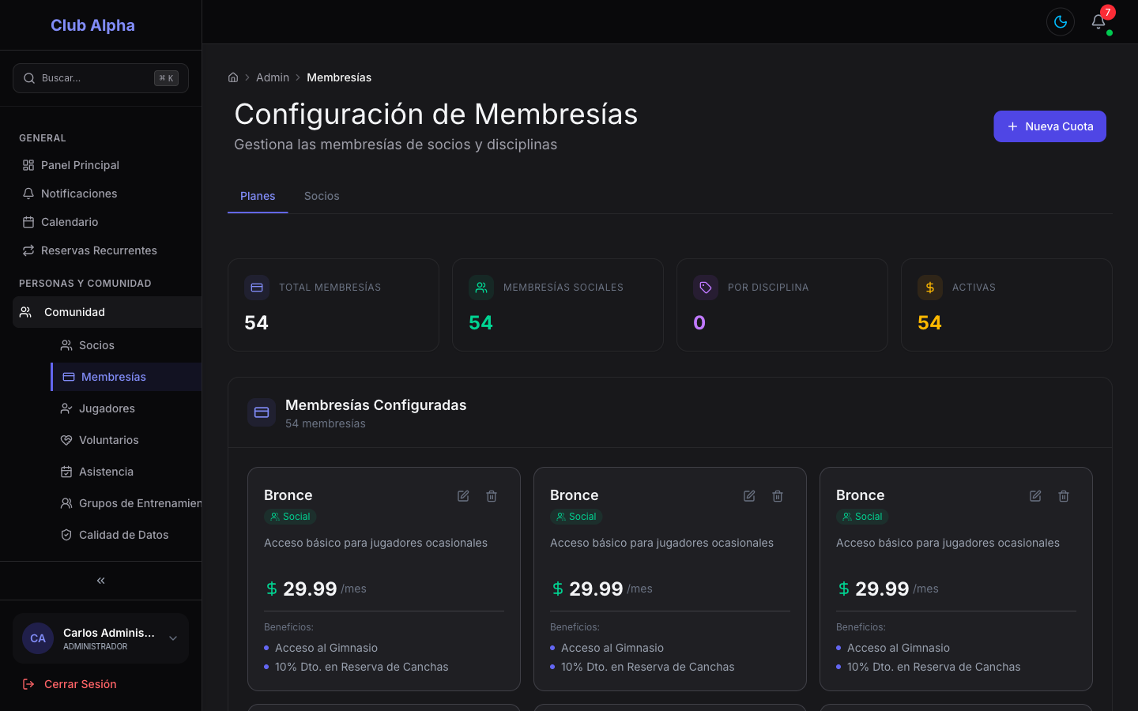Click the Asistencia calendar-check icon
1138x711 pixels.
pos(66,472)
